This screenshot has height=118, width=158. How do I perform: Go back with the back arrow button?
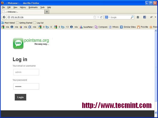pyautogui.click(x=4, y=17)
